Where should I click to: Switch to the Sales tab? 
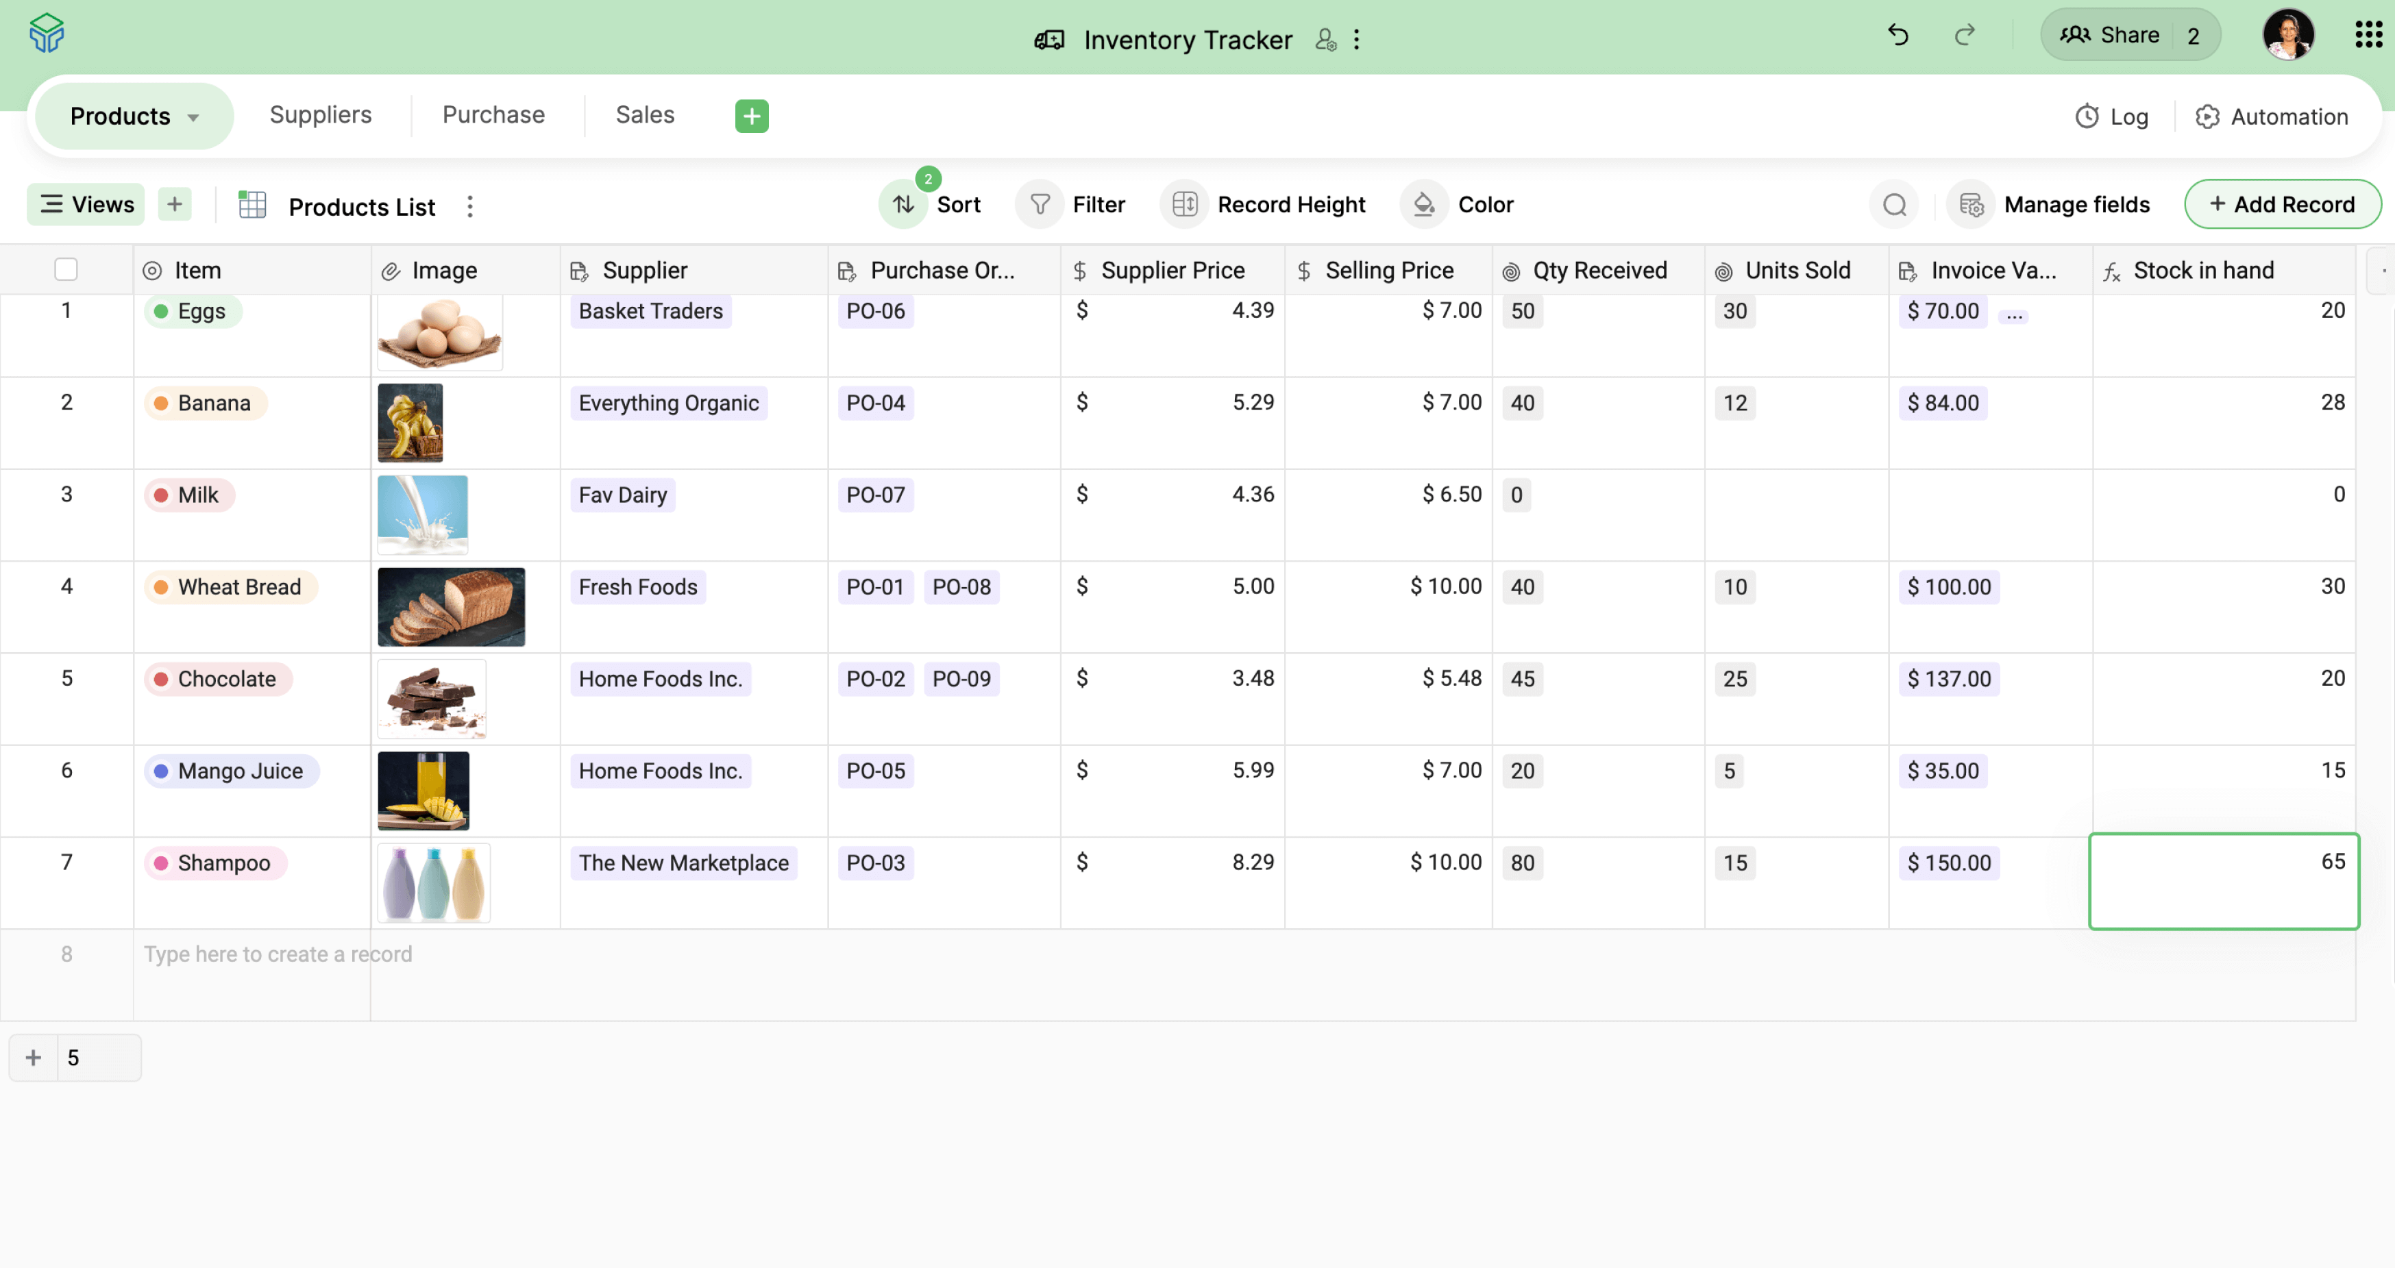[x=644, y=115]
